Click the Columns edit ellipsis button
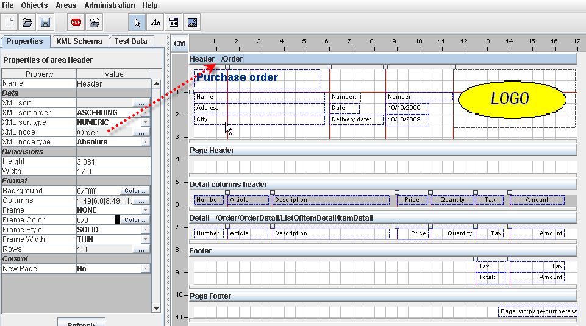Viewport: 586px width, 326px height. point(141,201)
